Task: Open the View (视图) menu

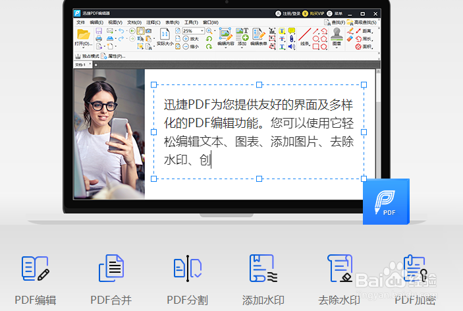Action: coord(115,22)
